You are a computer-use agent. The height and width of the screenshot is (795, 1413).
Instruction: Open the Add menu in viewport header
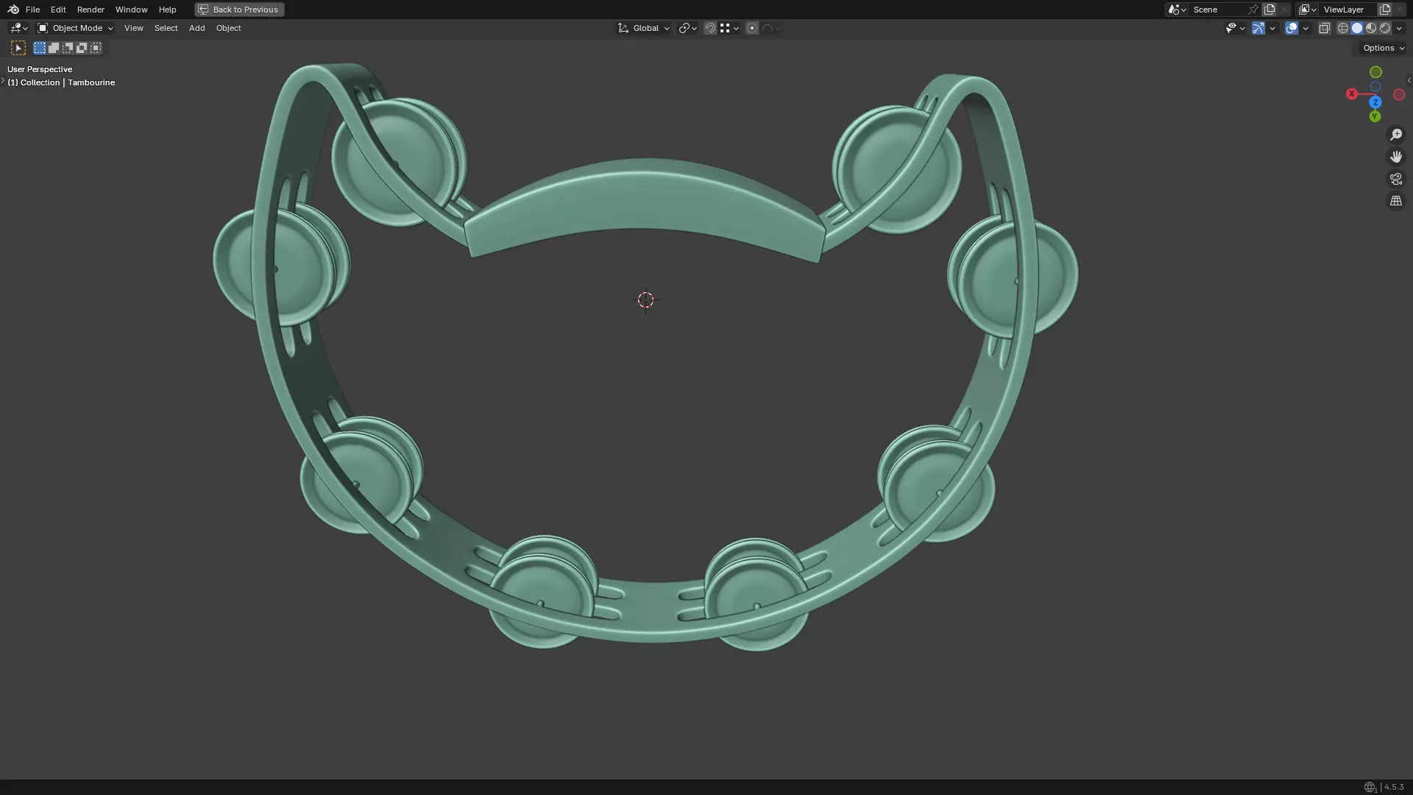(196, 28)
